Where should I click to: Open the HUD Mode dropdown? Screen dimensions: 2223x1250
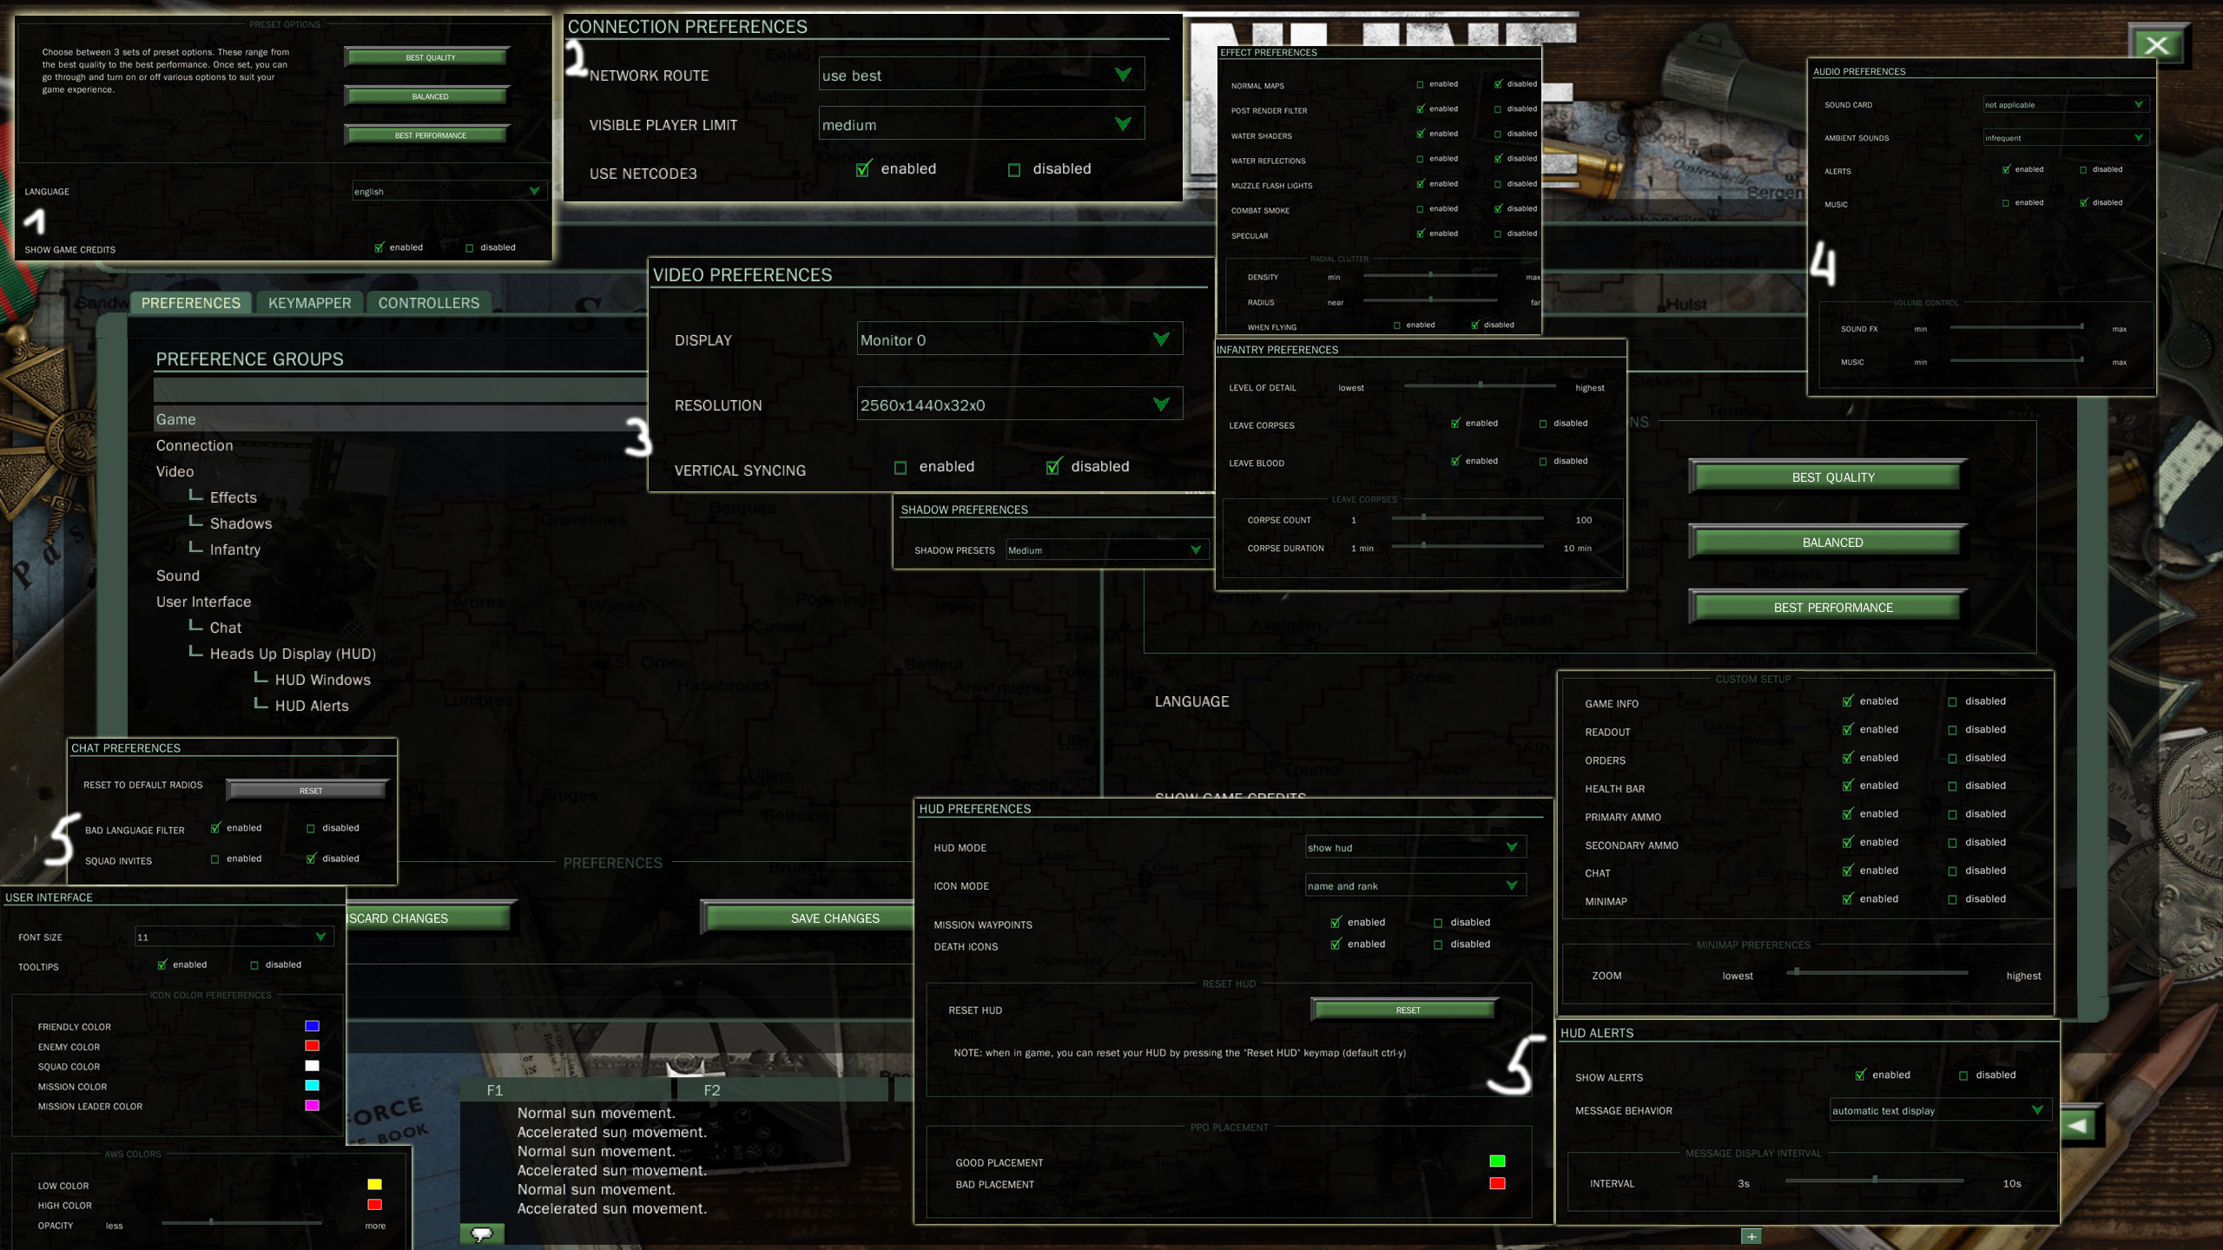1511,847
